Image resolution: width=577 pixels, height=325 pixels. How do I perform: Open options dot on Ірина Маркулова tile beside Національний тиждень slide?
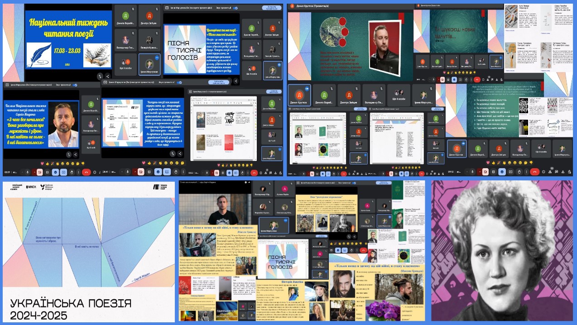point(157,58)
